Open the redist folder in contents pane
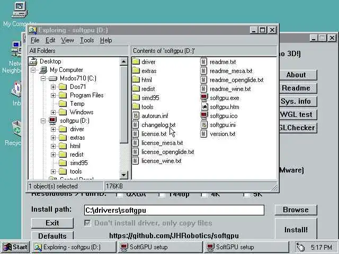This screenshot has height=254, width=339. [136, 88]
